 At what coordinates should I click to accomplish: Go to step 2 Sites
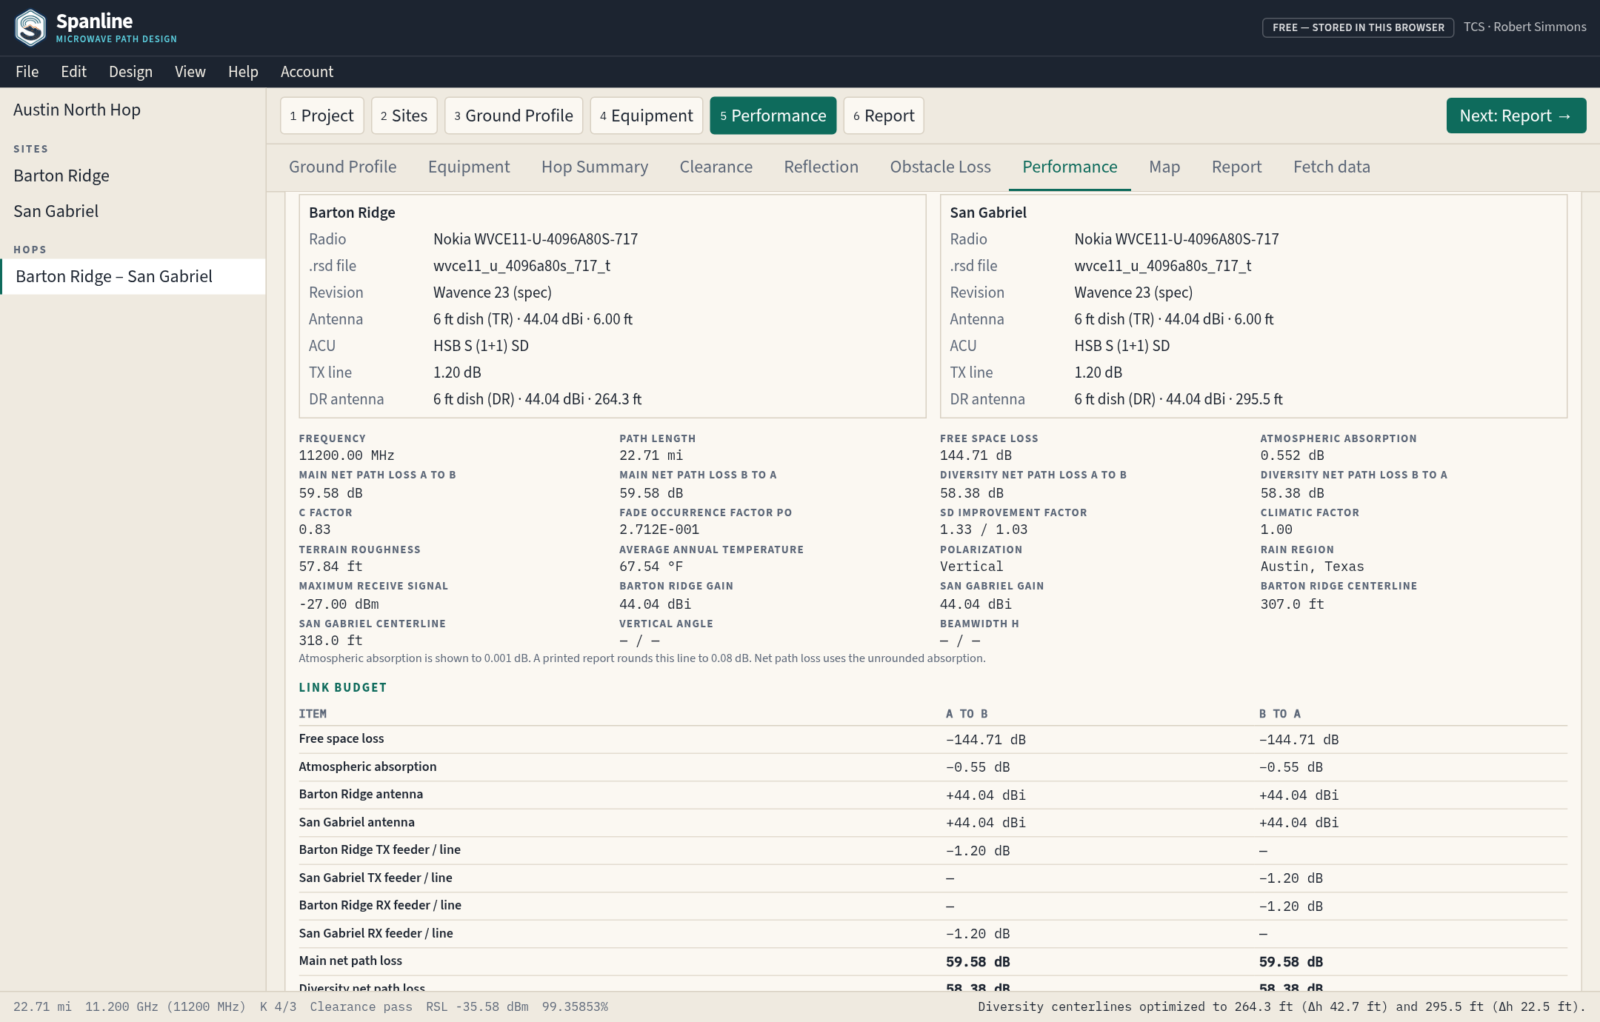point(404,116)
